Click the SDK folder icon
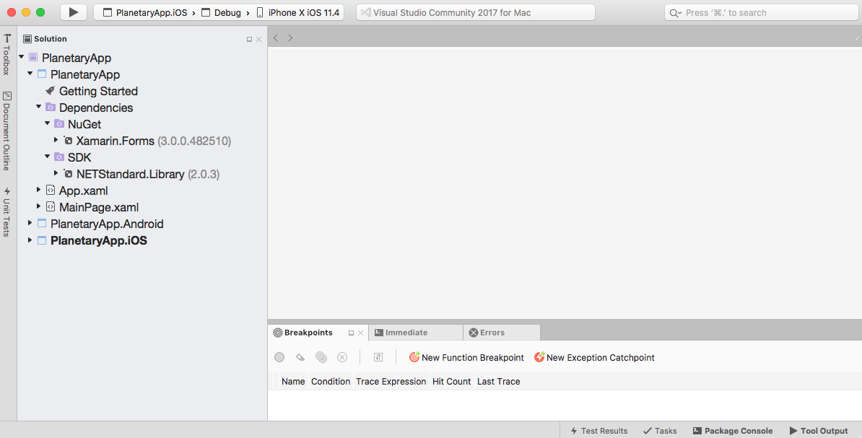Image resolution: width=862 pixels, height=438 pixels. (59, 157)
